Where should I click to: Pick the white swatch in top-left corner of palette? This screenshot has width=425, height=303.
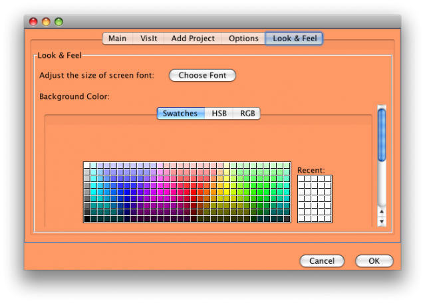pos(86,165)
